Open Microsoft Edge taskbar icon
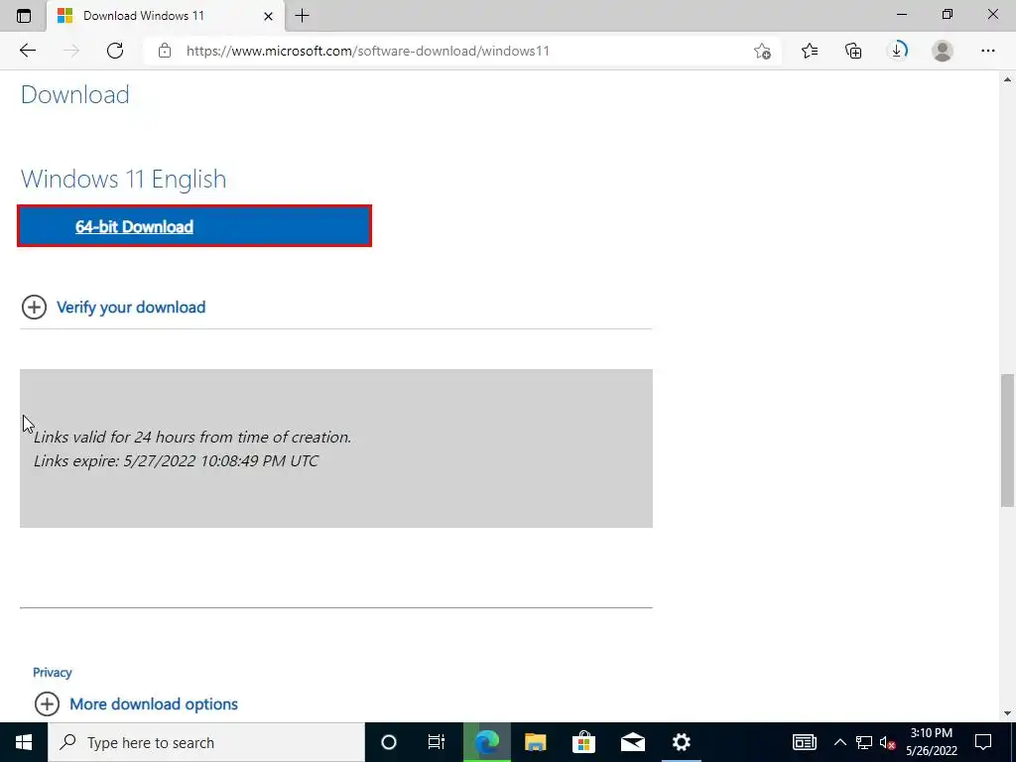Viewport: 1016px width, 762px height. (486, 742)
